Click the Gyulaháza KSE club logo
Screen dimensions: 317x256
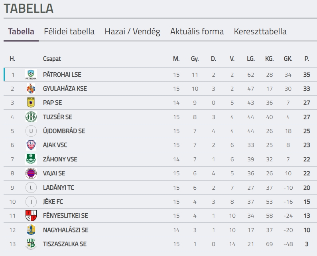(31, 89)
